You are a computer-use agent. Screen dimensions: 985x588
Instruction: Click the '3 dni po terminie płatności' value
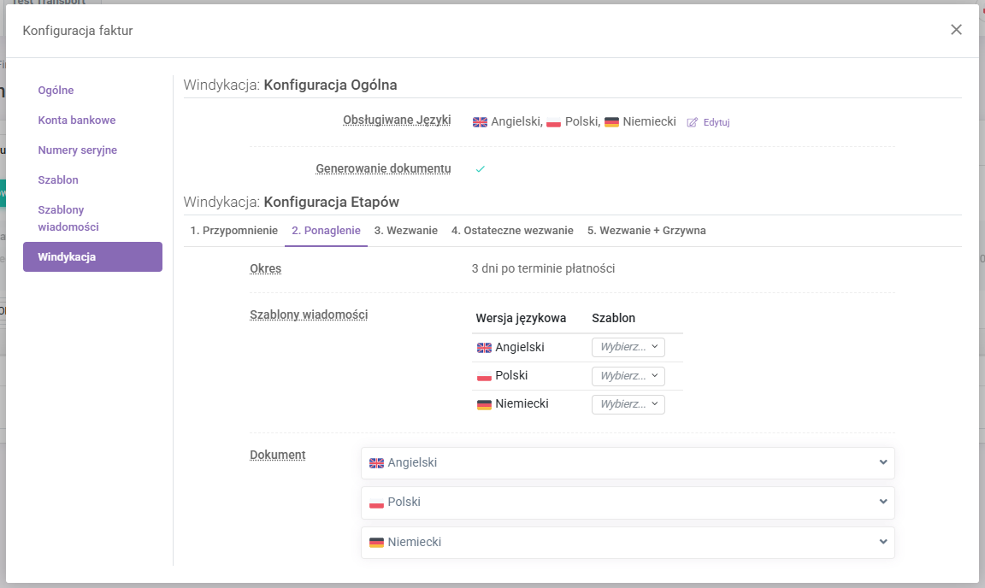coord(544,268)
